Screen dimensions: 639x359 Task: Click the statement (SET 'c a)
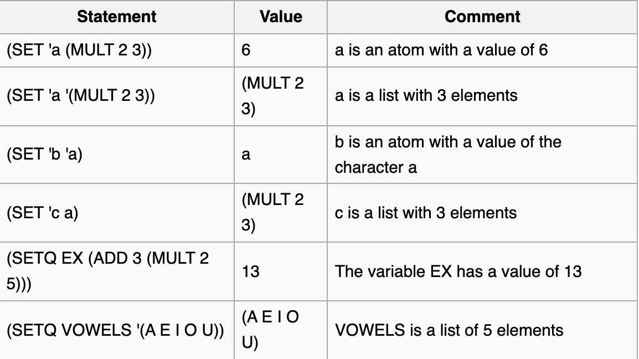click(x=42, y=213)
